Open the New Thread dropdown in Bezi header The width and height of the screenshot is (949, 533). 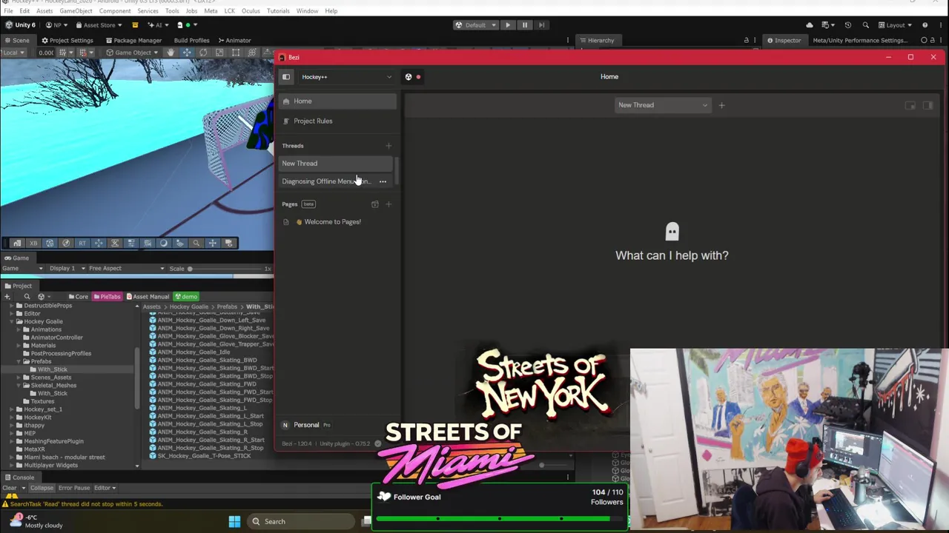click(x=663, y=105)
